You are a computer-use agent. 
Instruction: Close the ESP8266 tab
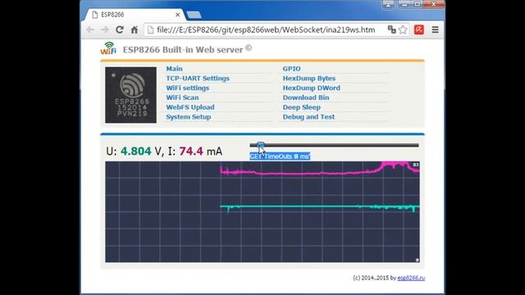[177, 15]
